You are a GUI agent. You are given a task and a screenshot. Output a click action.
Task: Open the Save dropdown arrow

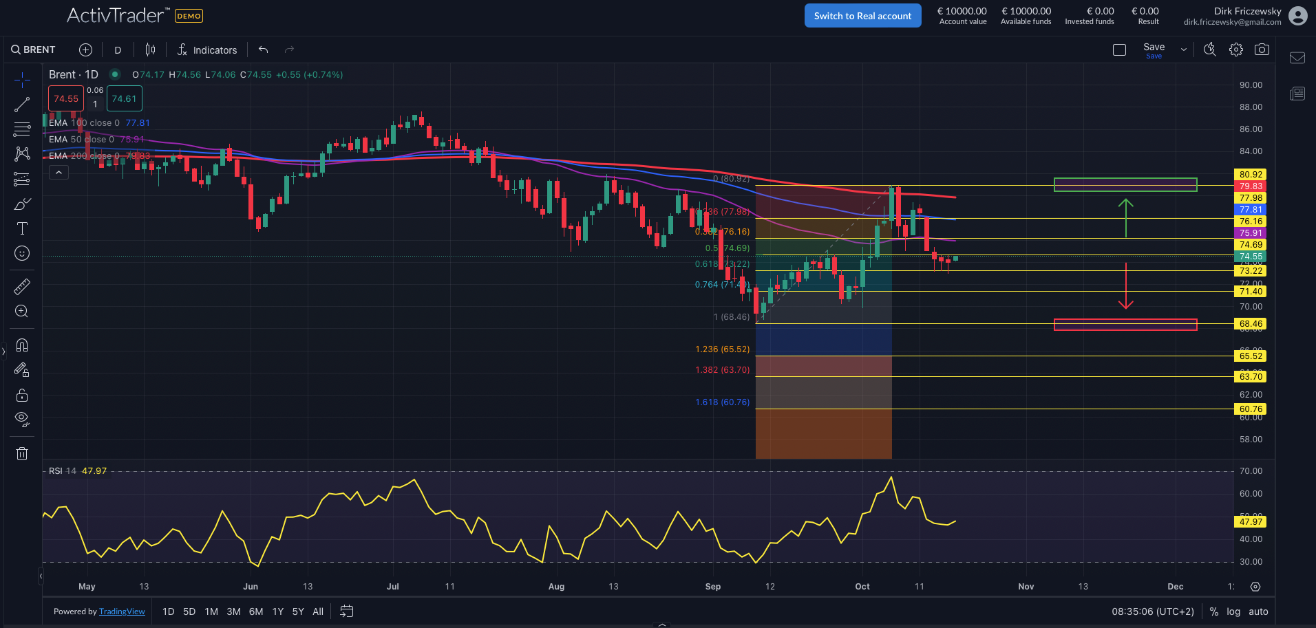1184,50
